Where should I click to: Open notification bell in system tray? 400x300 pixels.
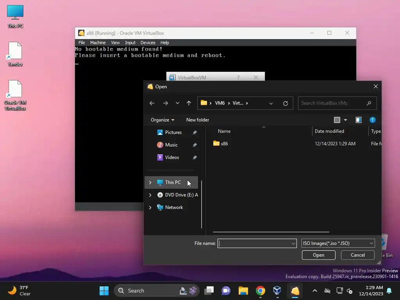point(389,291)
